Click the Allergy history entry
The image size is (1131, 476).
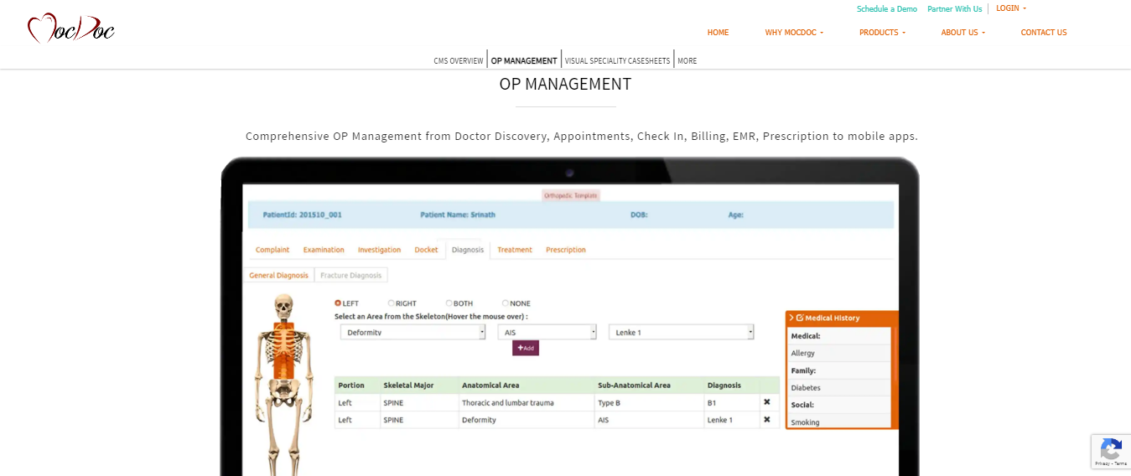(803, 354)
